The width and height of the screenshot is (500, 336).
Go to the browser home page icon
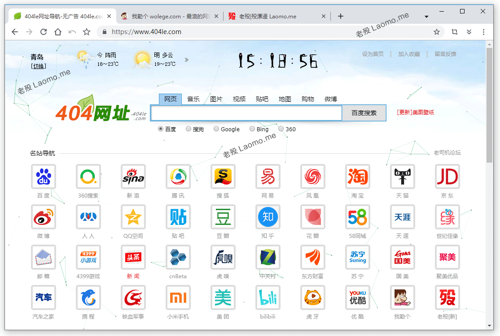(x=58, y=32)
